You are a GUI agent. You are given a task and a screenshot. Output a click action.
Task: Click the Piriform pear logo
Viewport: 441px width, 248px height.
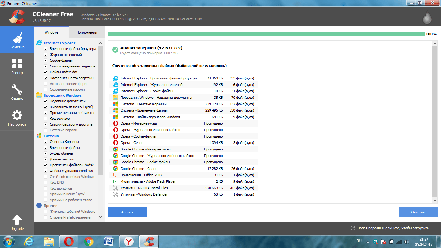427,18
